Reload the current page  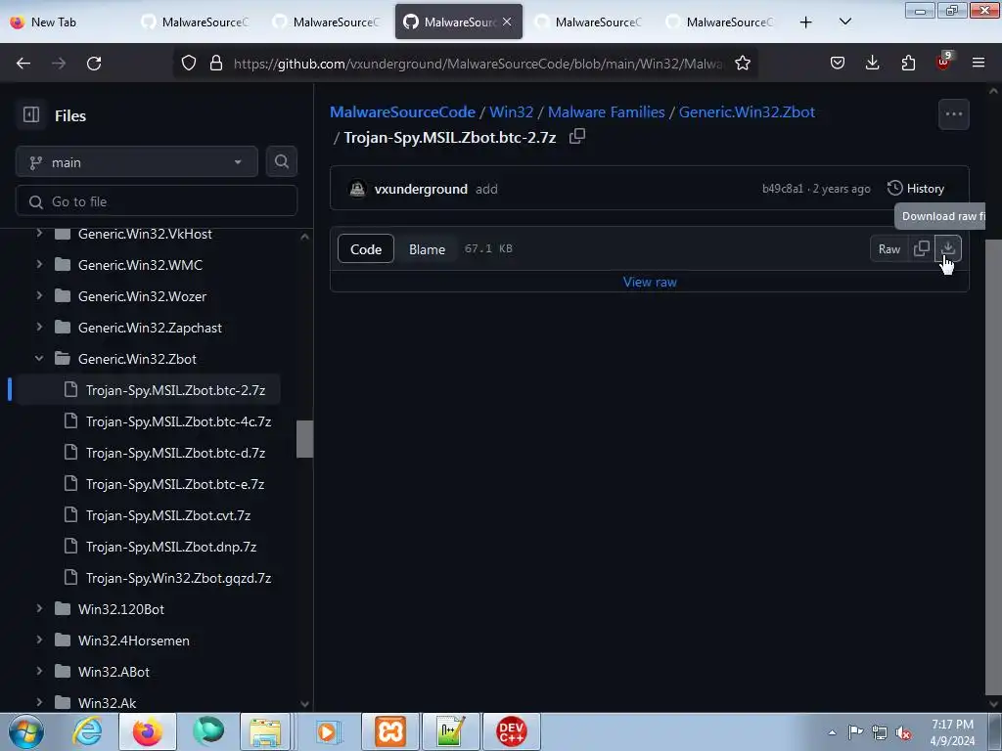[x=94, y=64]
